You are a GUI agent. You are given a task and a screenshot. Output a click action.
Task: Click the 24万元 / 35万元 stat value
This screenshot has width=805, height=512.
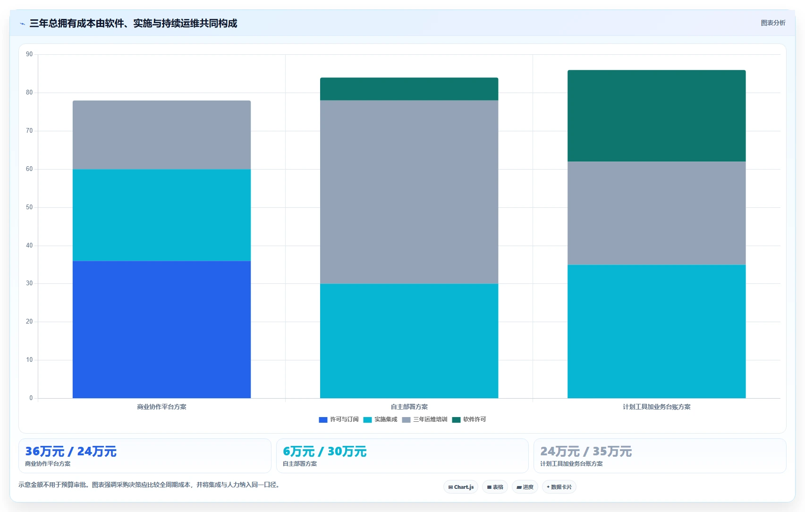click(x=586, y=452)
